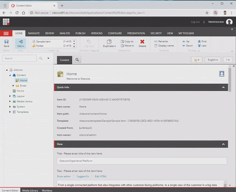Select Email item in tree
The width and height of the screenshot is (236, 192).
tap(21, 86)
